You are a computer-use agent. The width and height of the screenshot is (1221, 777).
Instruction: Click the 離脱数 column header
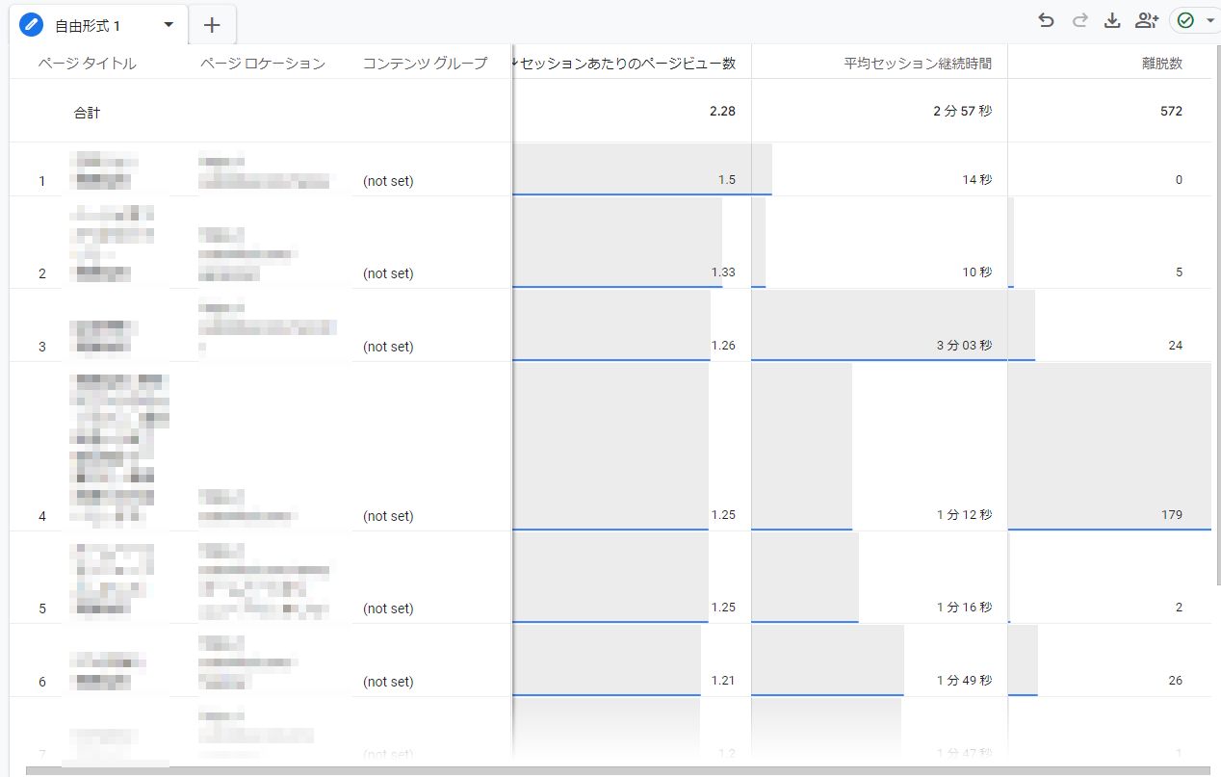(1160, 64)
